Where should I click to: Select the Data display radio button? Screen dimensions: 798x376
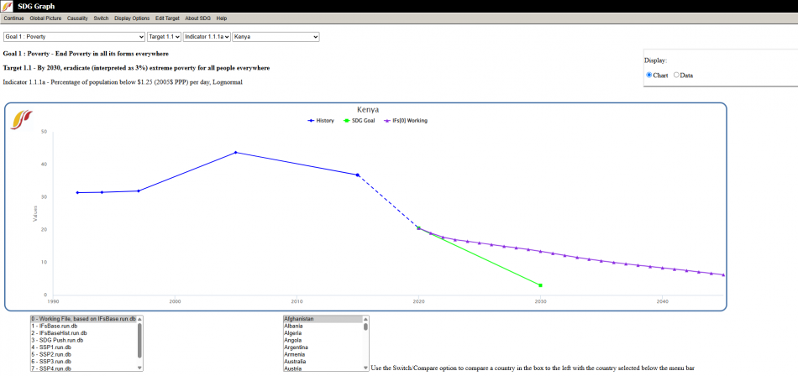coord(676,76)
